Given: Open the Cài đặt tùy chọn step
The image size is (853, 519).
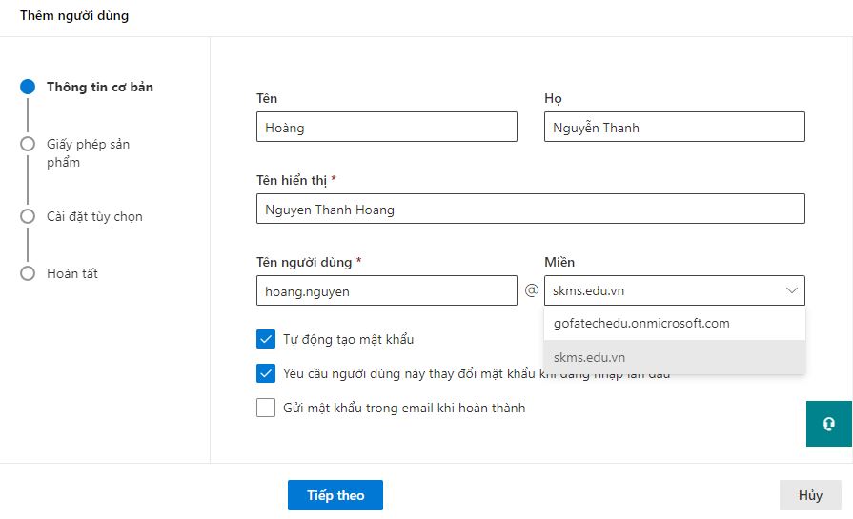Looking at the screenshot, I should (94, 216).
